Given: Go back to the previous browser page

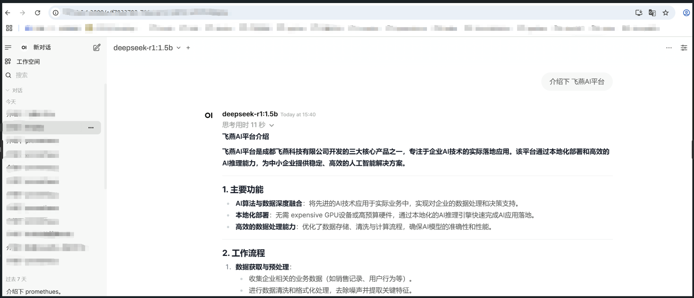Looking at the screenshot, I should click(8, 13).
